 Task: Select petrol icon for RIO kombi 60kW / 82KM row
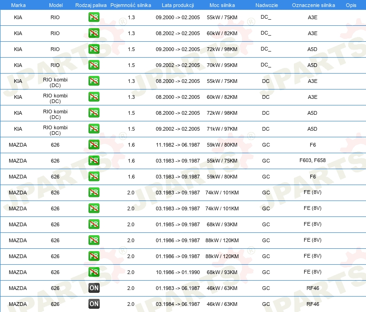[94, 97]
